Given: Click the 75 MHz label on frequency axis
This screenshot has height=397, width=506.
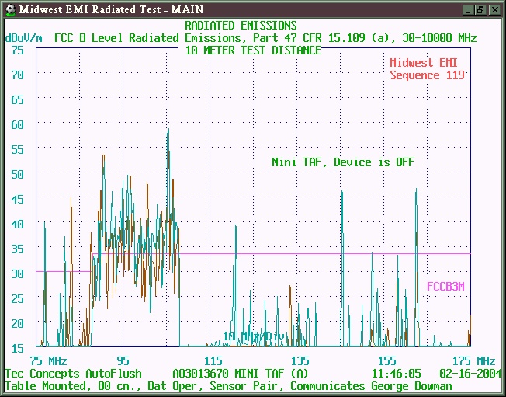Looking at the screenshot, I should (48, 361).
